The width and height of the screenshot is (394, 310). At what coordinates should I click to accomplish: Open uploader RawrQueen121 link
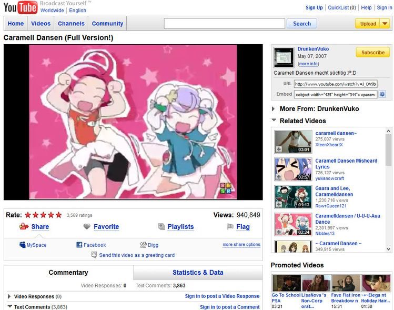click(x=331, y=206)
